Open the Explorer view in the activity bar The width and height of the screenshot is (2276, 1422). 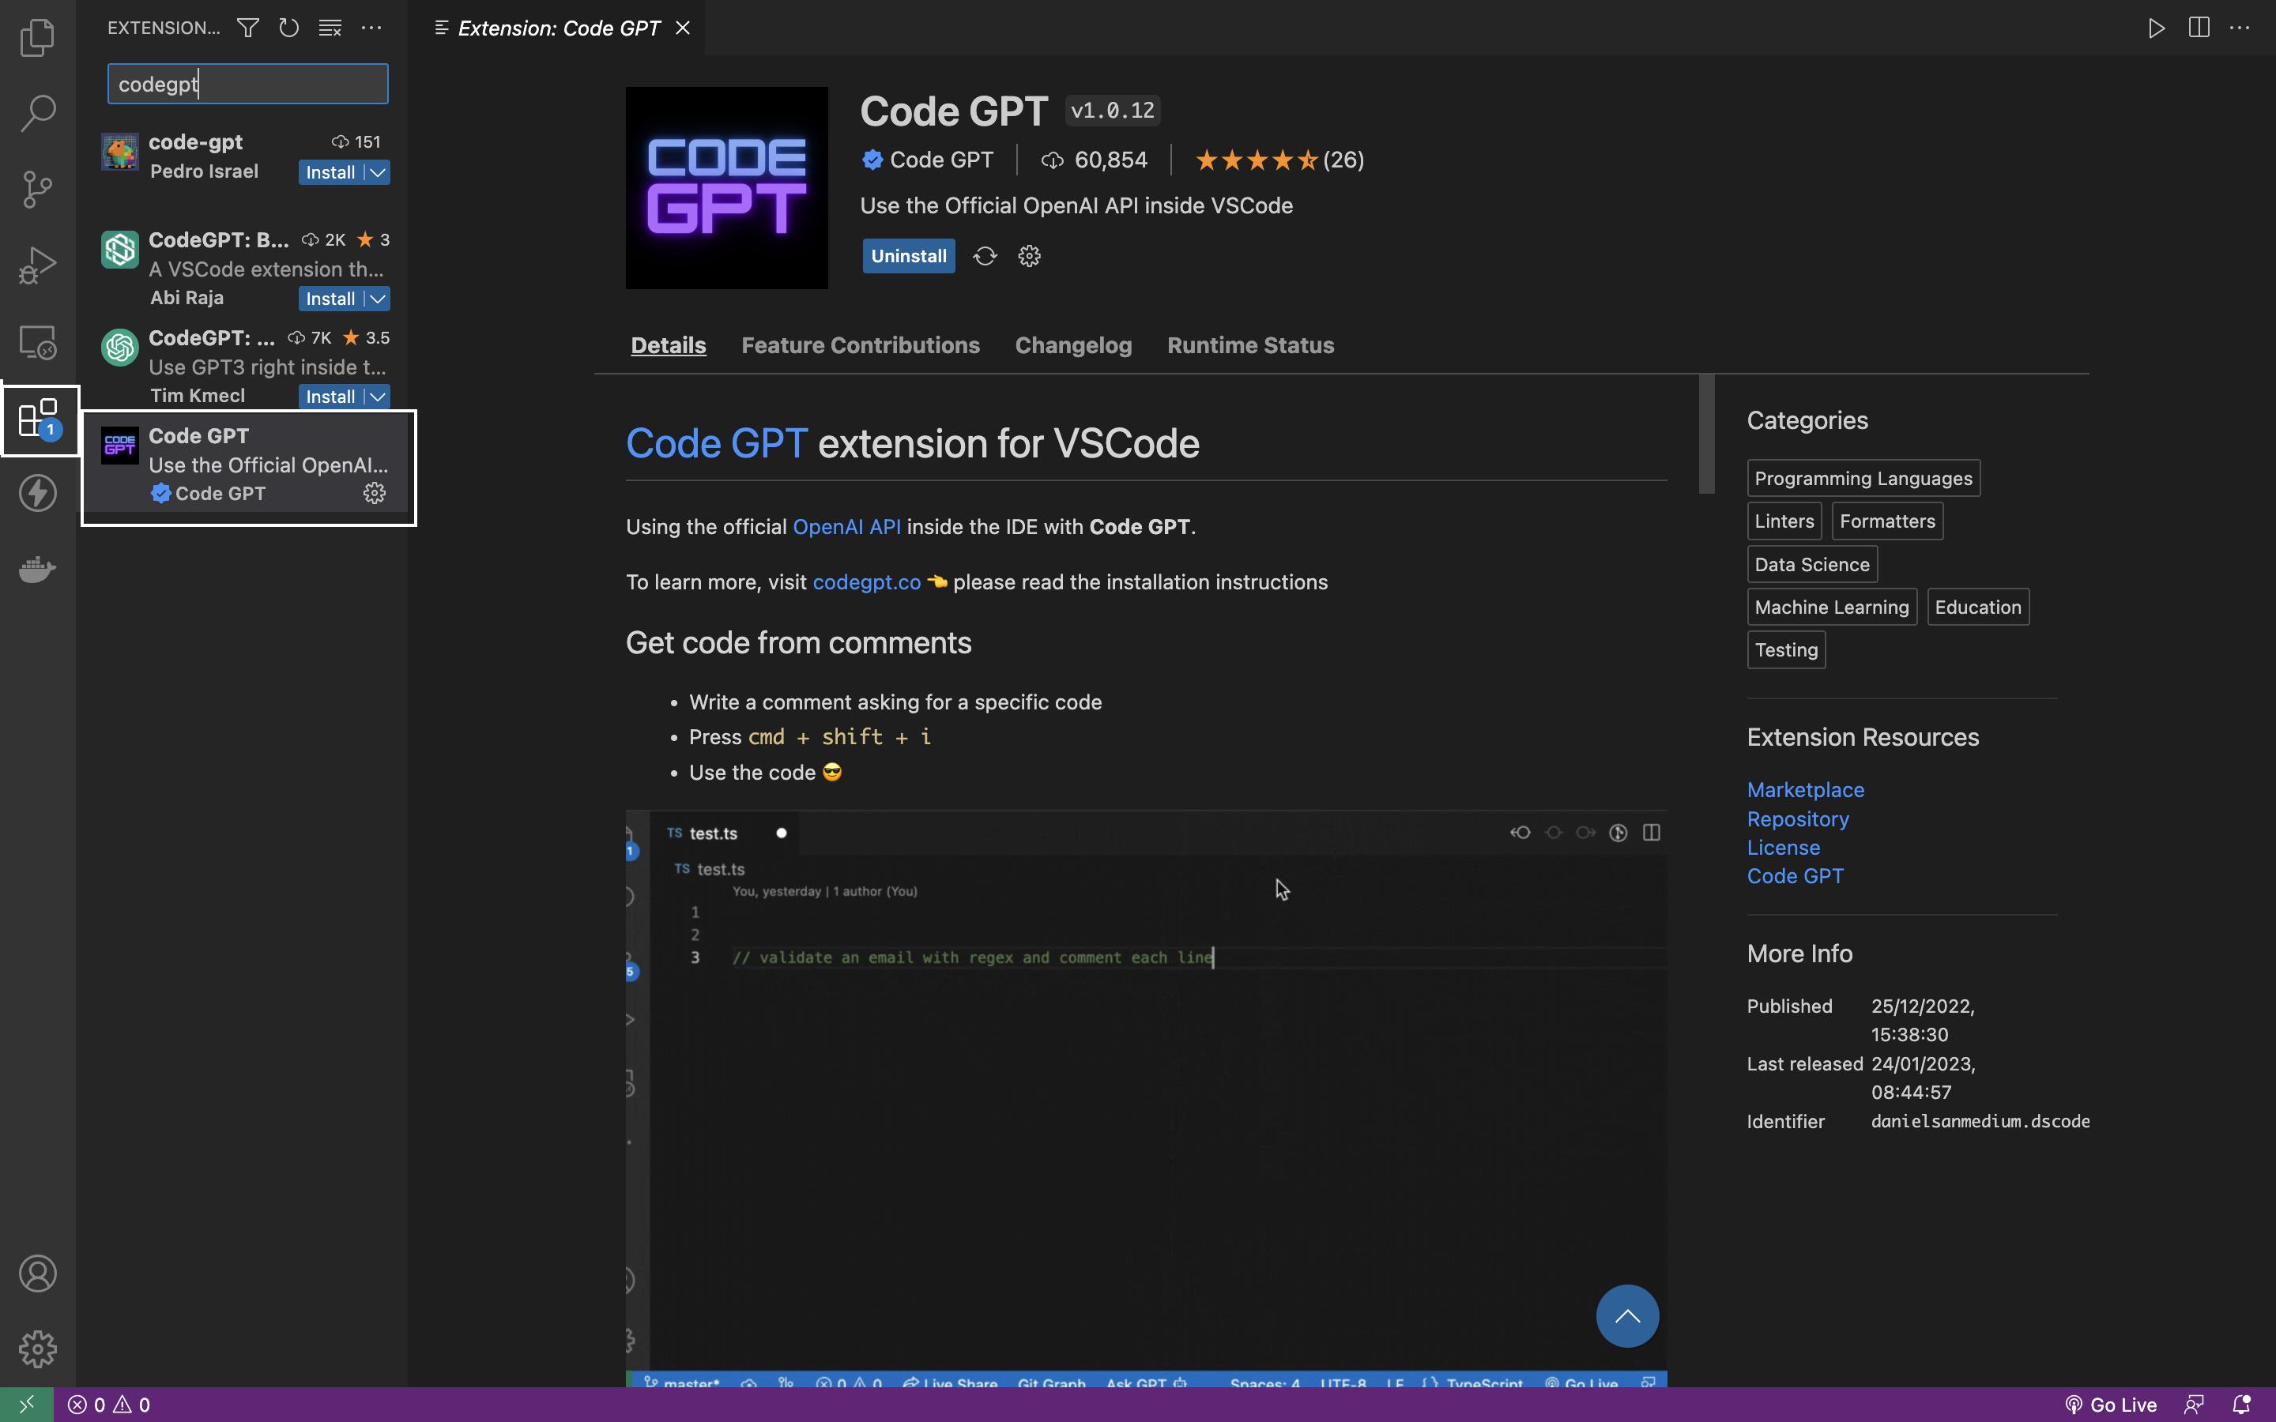click(38, 38)
